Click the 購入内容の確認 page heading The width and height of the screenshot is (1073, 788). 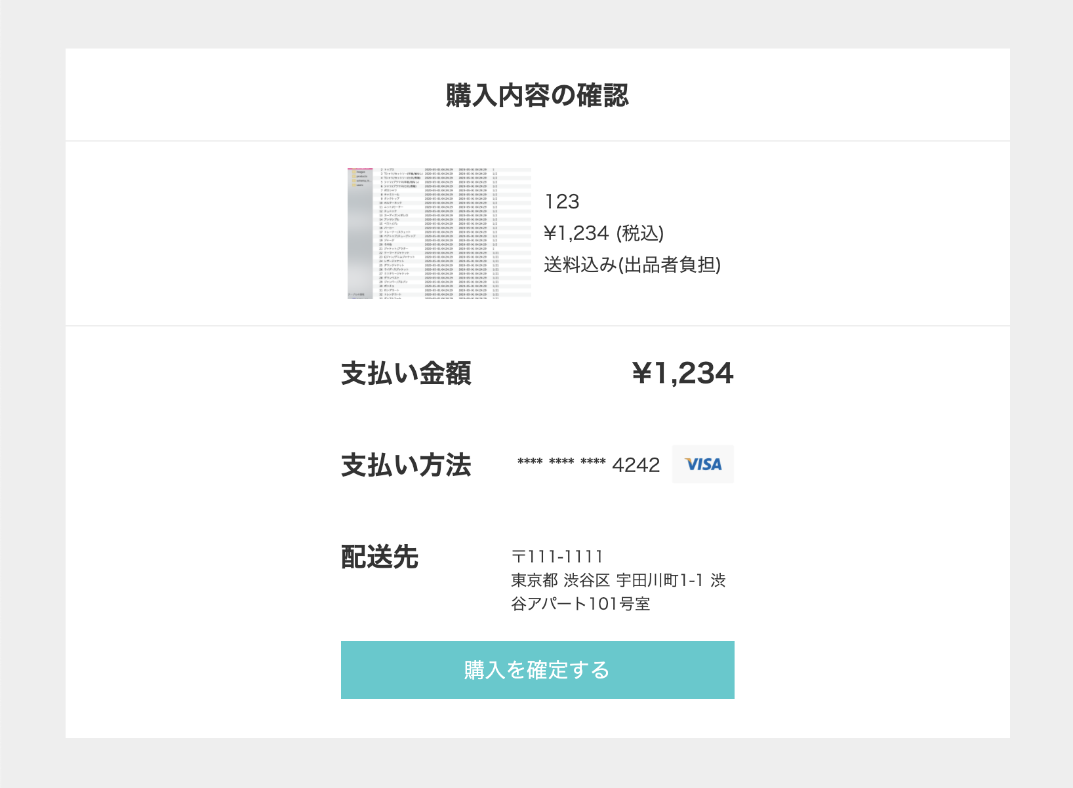tap(537, 95)
